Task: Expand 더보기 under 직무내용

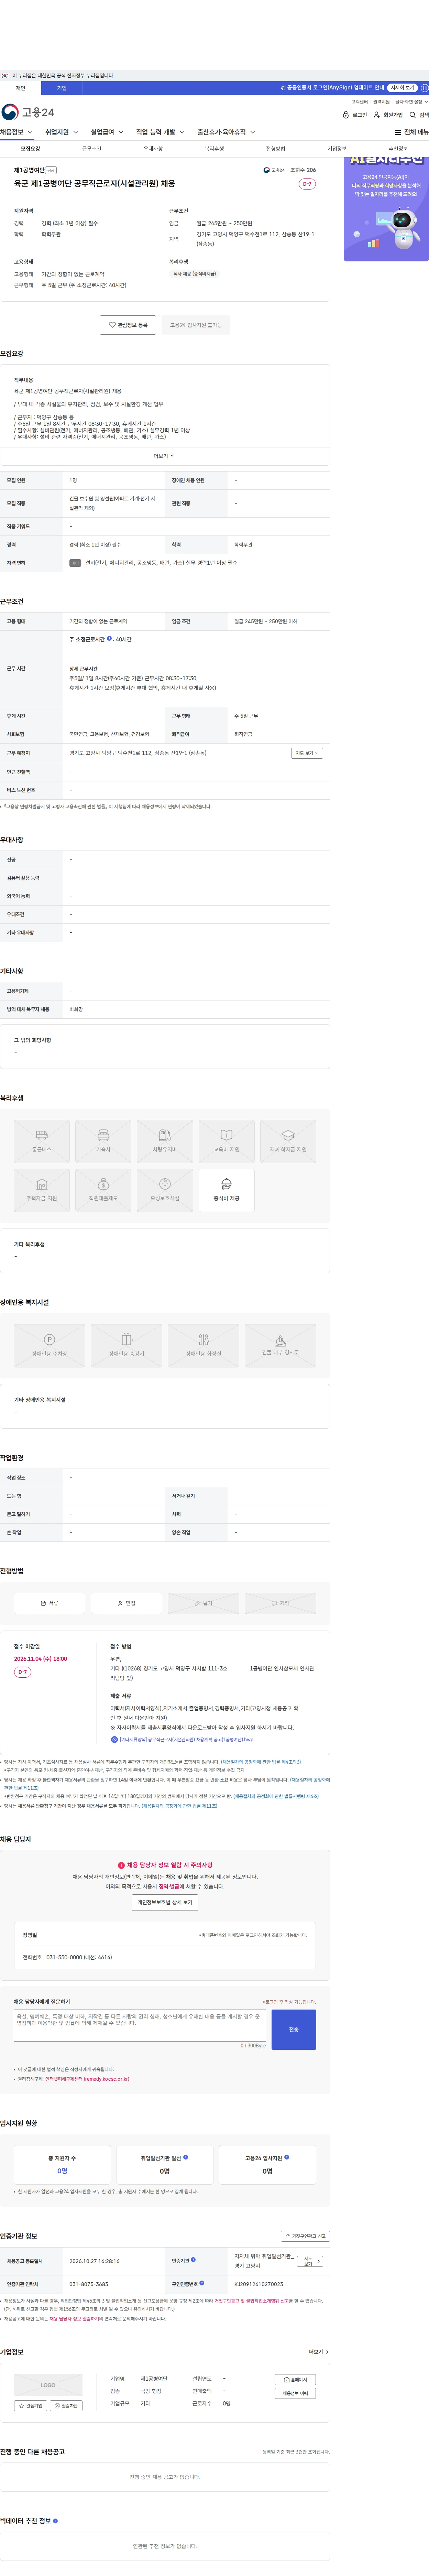Action: [x=164, y=456]
